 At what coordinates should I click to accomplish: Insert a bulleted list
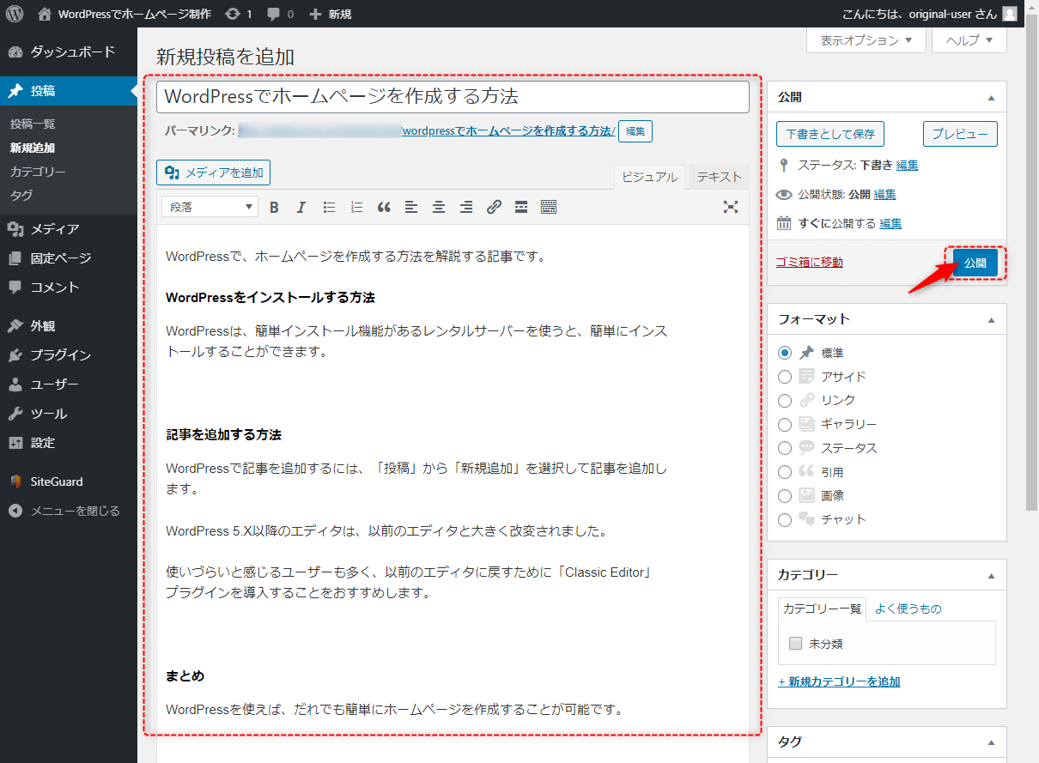coord(329,207)
